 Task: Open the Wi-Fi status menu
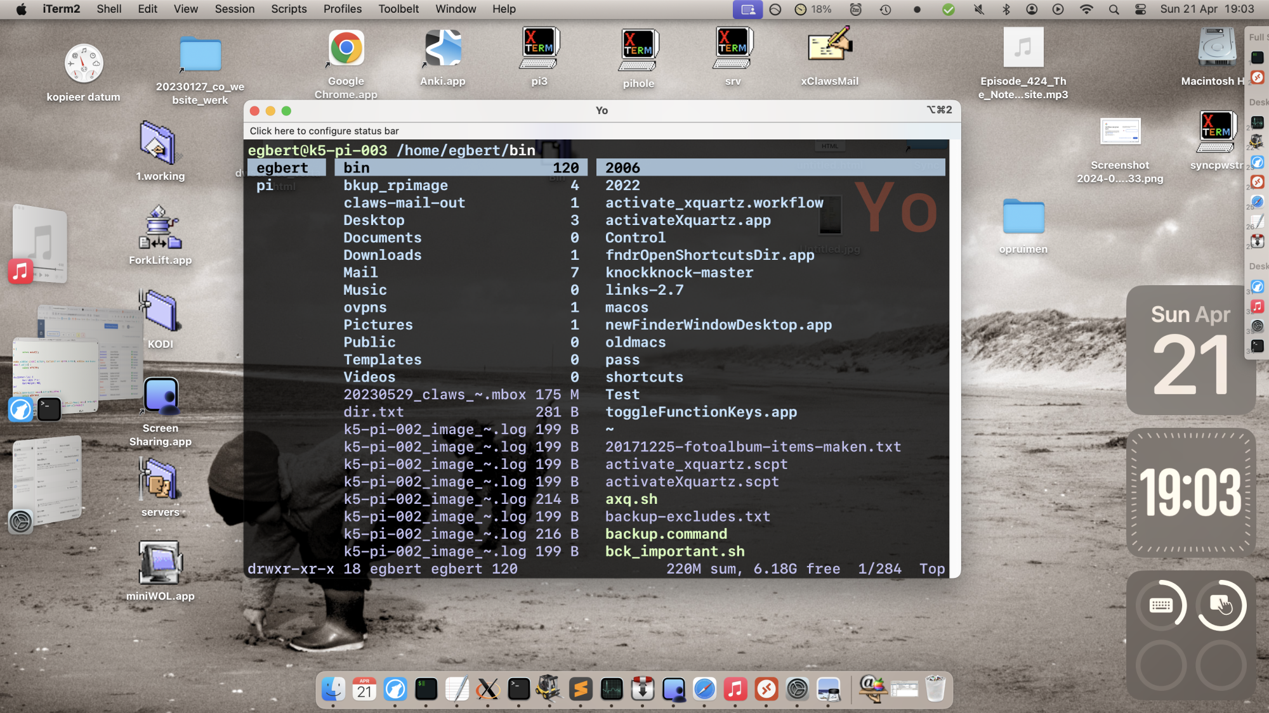(1086, 9)
